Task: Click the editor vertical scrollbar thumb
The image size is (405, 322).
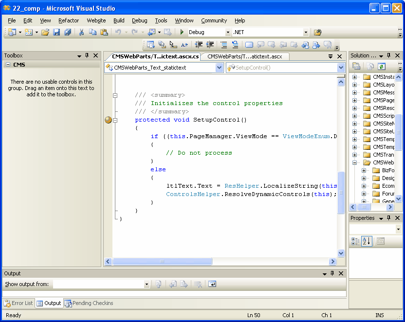Action: [341, 193]
